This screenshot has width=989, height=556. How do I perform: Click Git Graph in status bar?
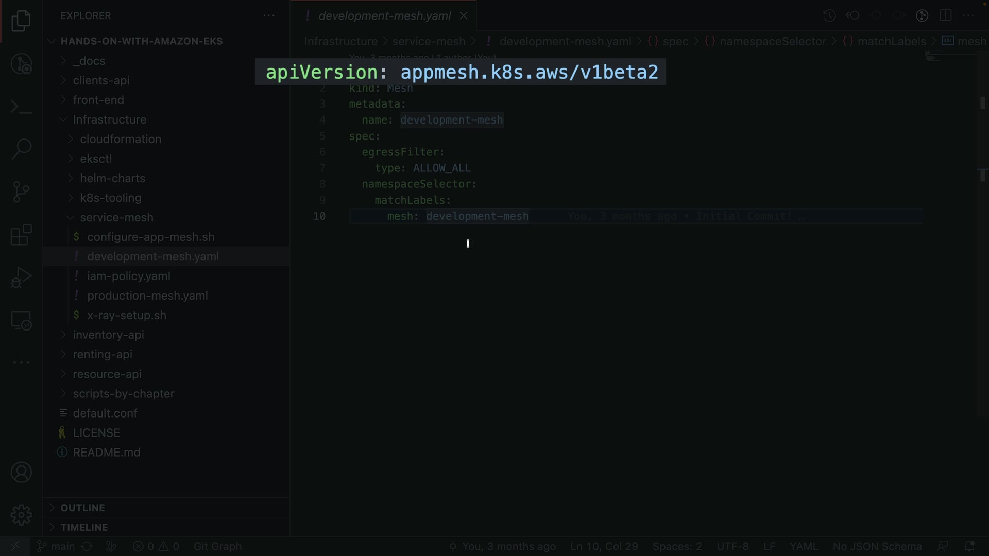217,546
